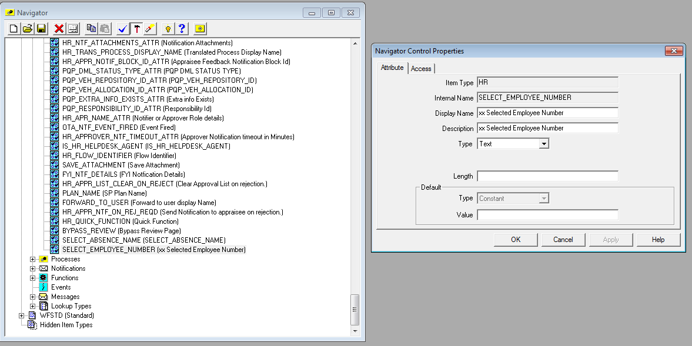Click the Description input field

point(548,128)
